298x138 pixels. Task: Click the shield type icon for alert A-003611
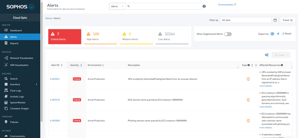pyautogui.click(x=248, y=79)
